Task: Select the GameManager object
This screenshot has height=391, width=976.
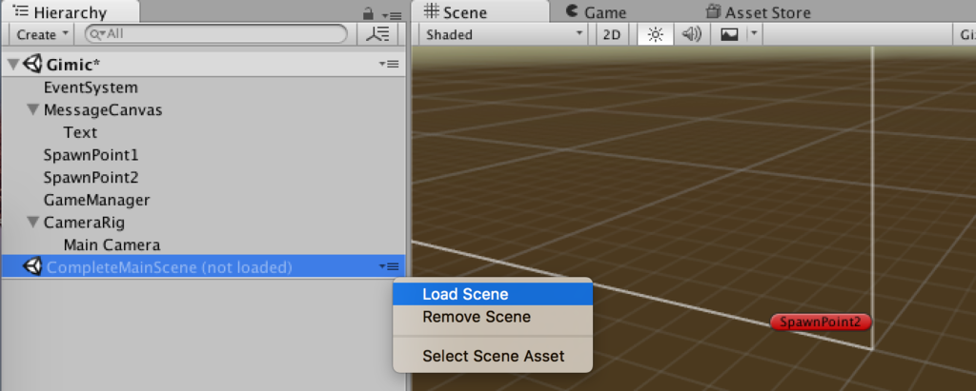Action: click(x=96, y=200)
